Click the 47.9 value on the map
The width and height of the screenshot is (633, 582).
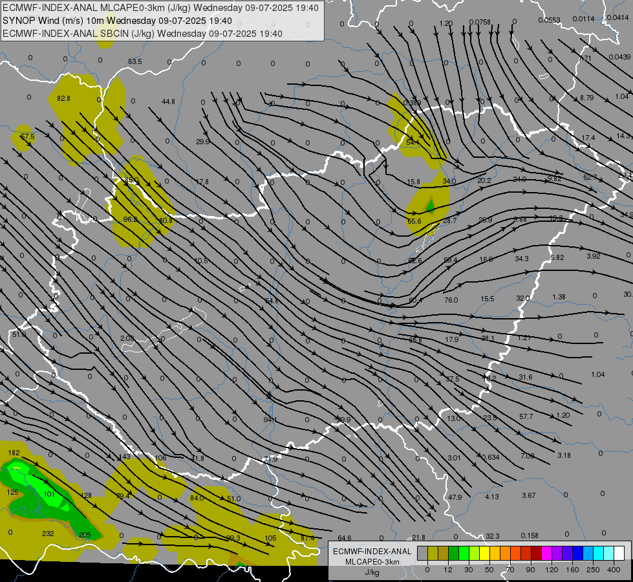(455, 497)
